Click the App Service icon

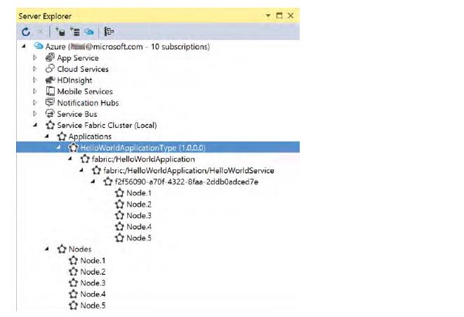[50, 57]
